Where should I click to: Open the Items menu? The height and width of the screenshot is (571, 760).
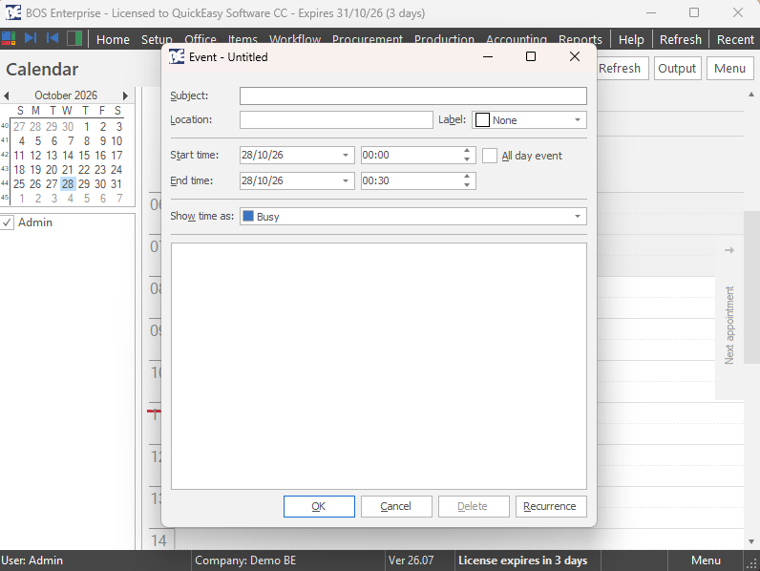(x=243, y=39)
